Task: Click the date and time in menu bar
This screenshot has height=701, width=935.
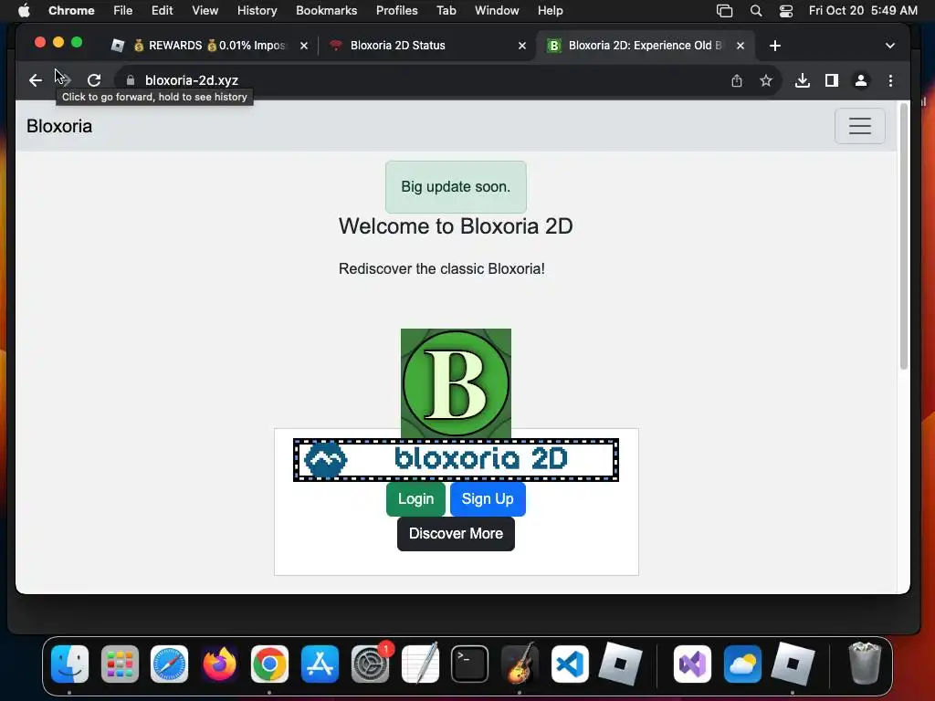Action: coord(863,11)
